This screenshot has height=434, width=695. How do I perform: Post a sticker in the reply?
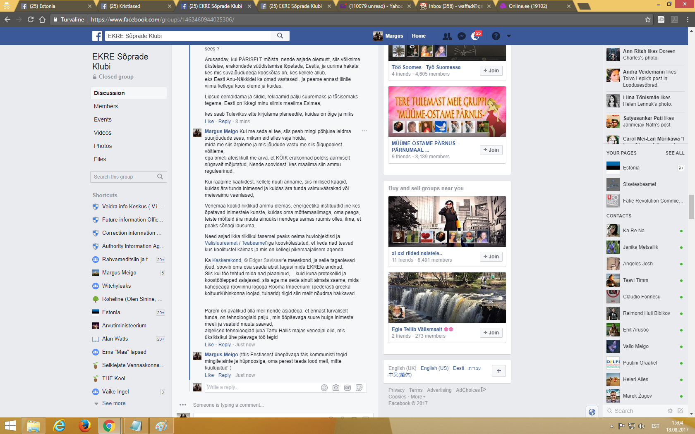click(x=359, y=388)
